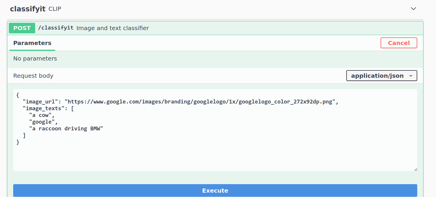This screenshot has height=197, width=436.
Task: Click the Image and text classifier description
Action: (113, 28)
